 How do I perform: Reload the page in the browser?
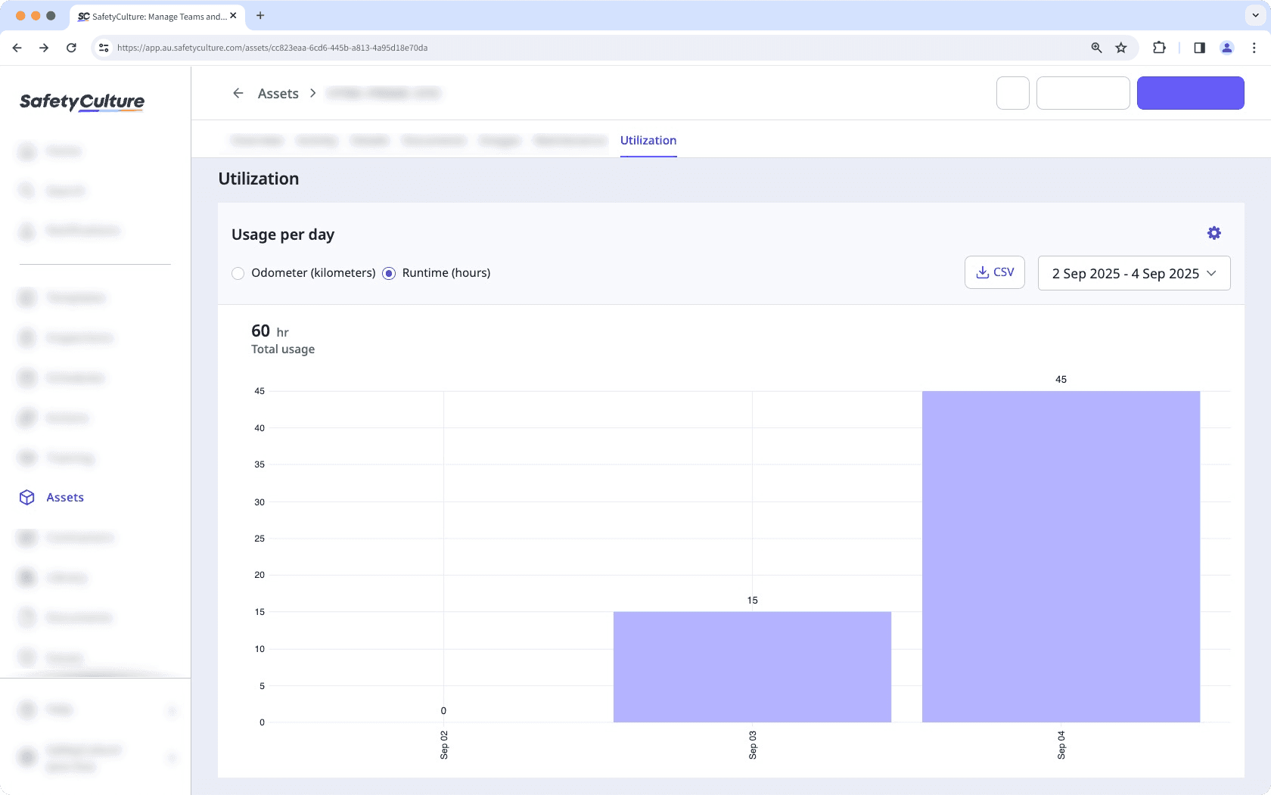pos(71,48)
